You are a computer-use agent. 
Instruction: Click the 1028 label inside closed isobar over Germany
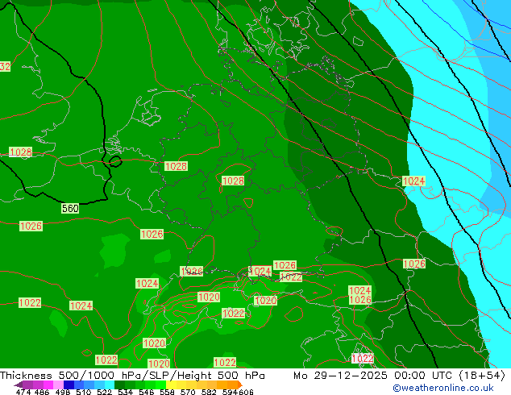[233, 181]
